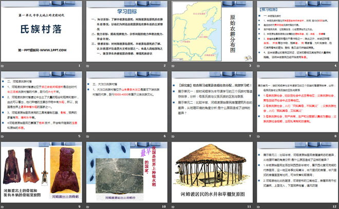This screenshot has width=339, height=209.
Task: Click the transition star icon under slide 7
Action: pos(174,136)
